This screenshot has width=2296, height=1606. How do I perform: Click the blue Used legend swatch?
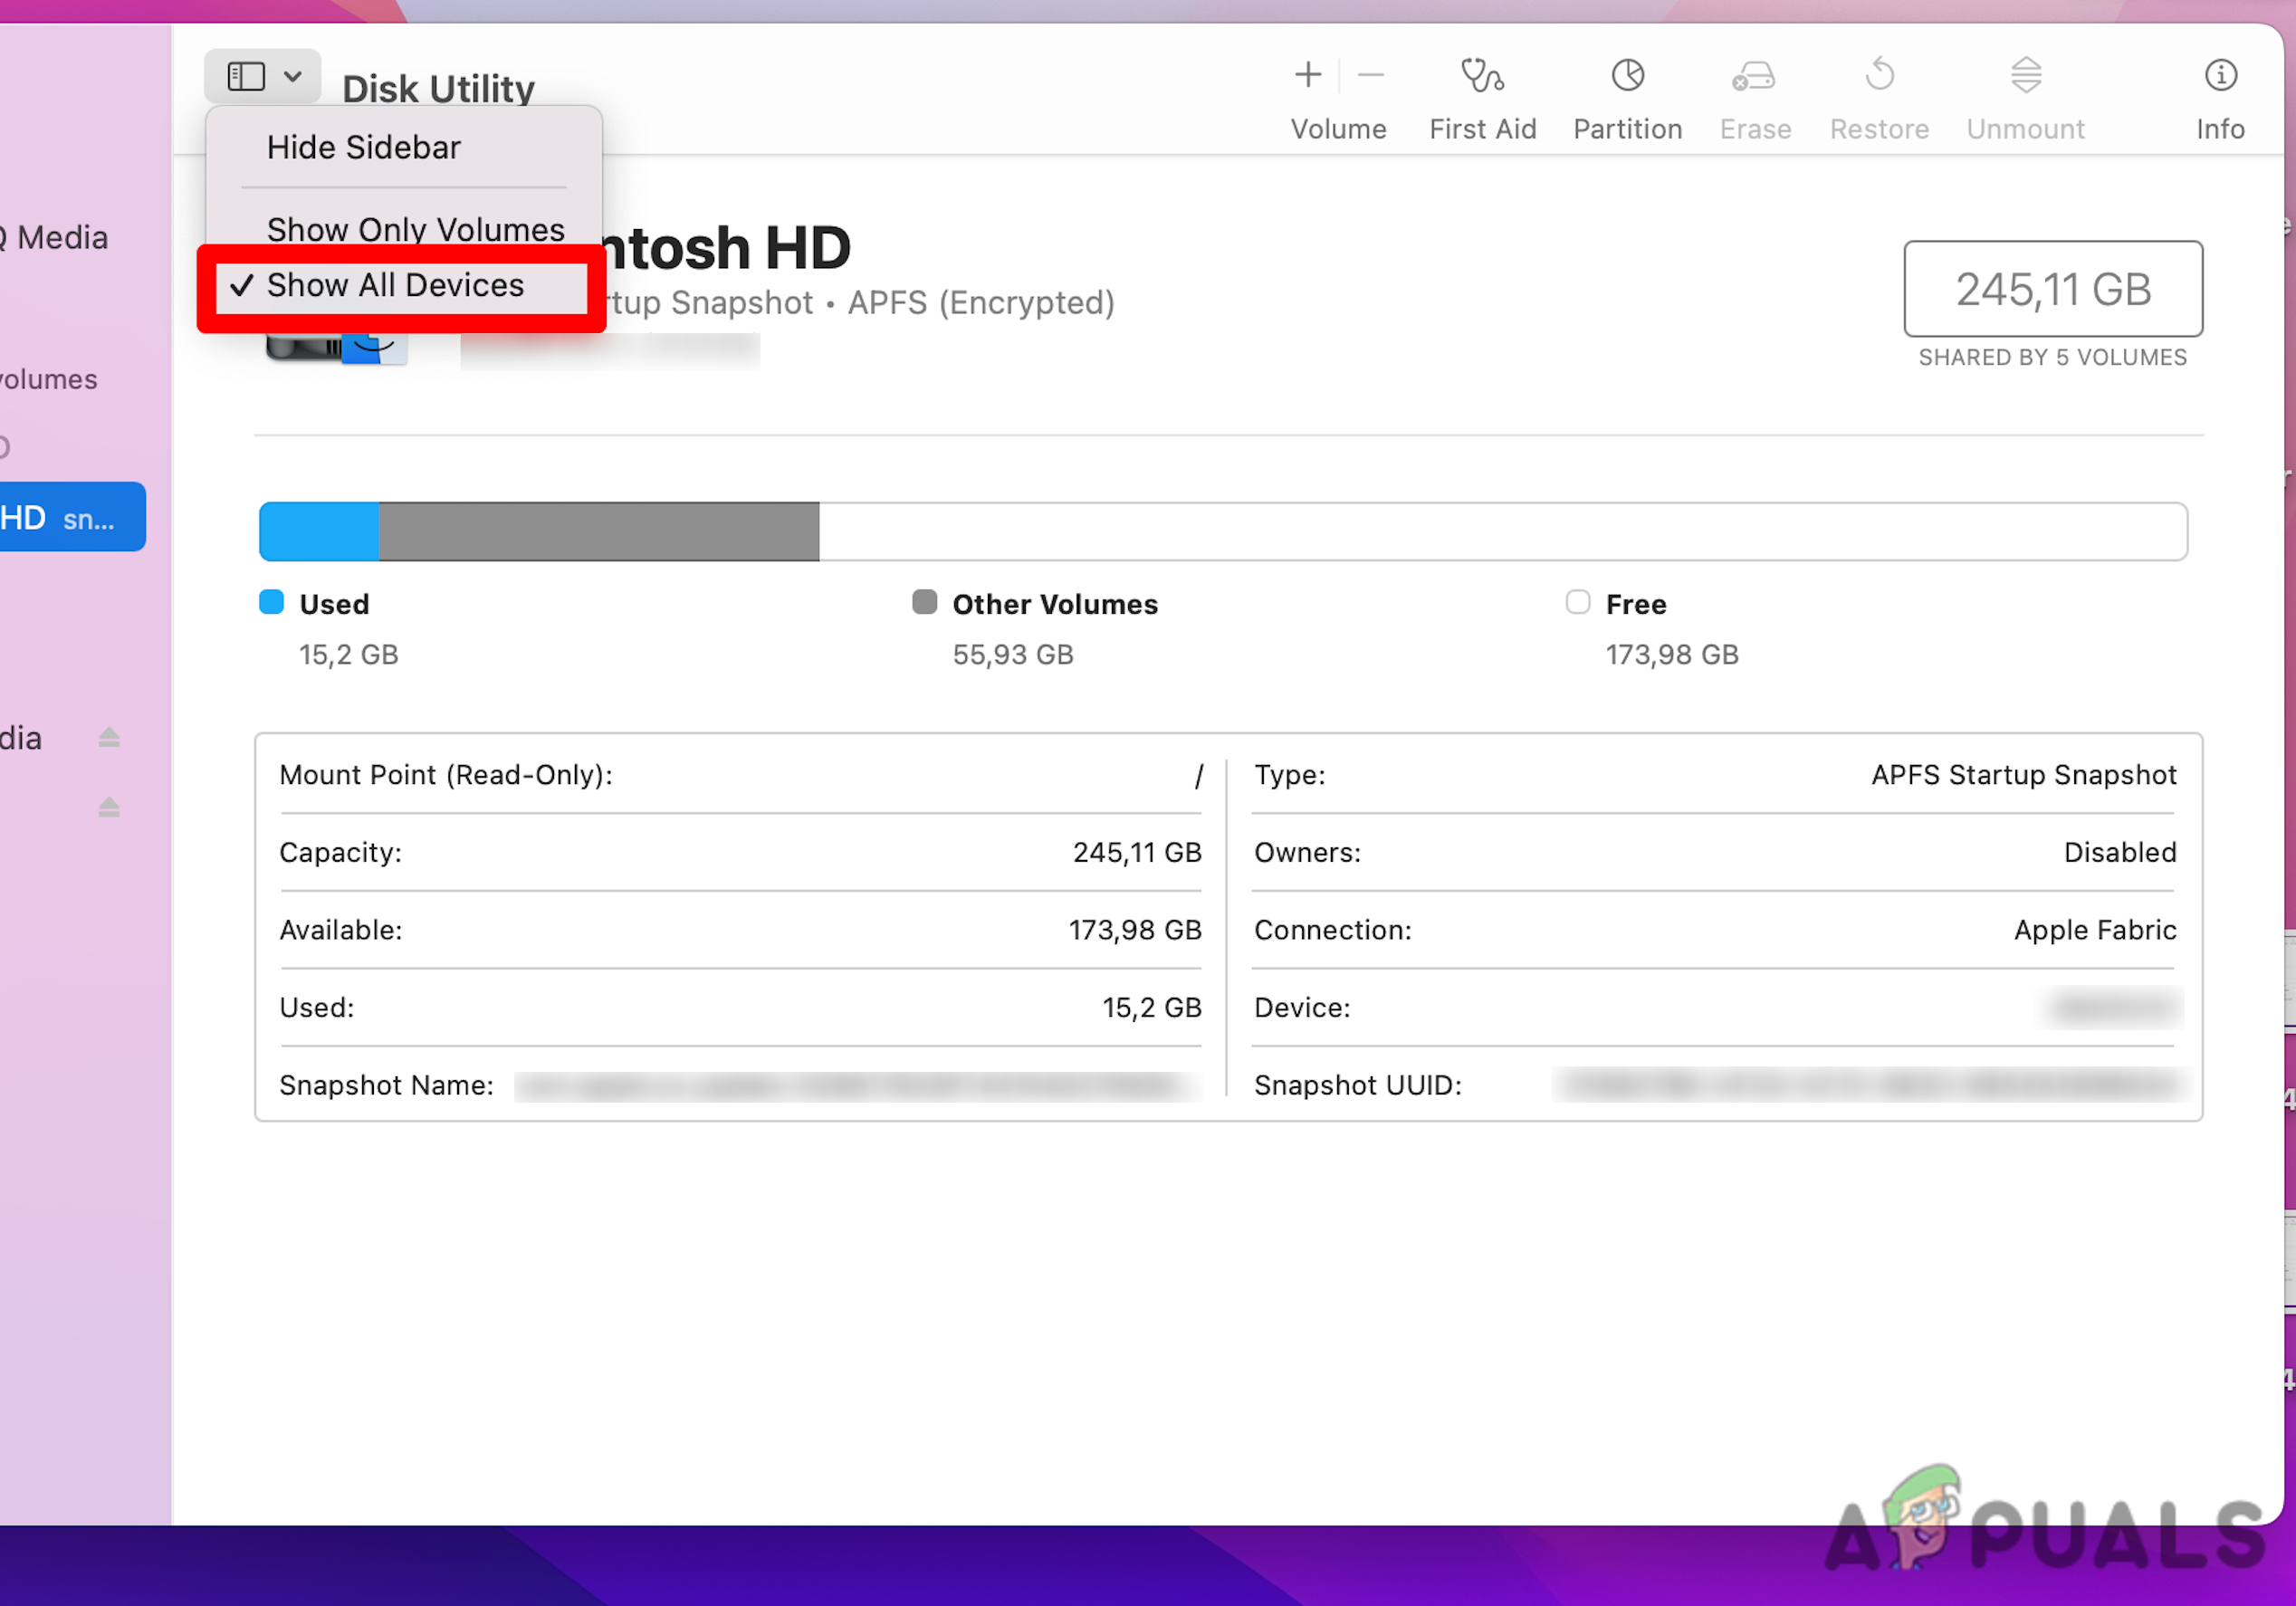click(270, 602)
